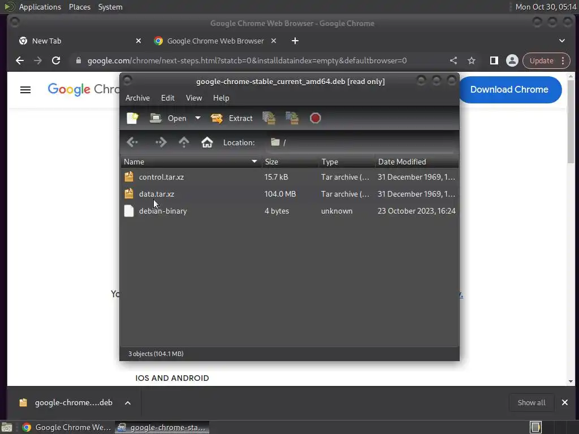Click the Extract toolbar button

tap(231, 118)
